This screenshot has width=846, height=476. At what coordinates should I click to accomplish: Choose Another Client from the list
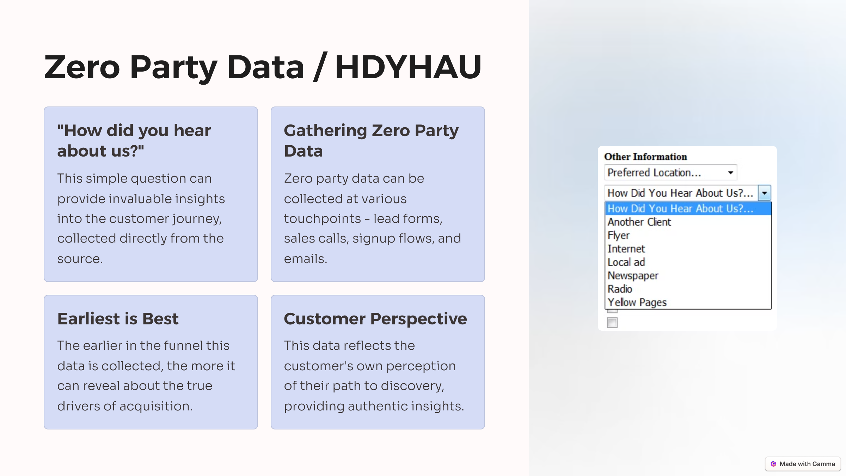(x=688, y=222)
